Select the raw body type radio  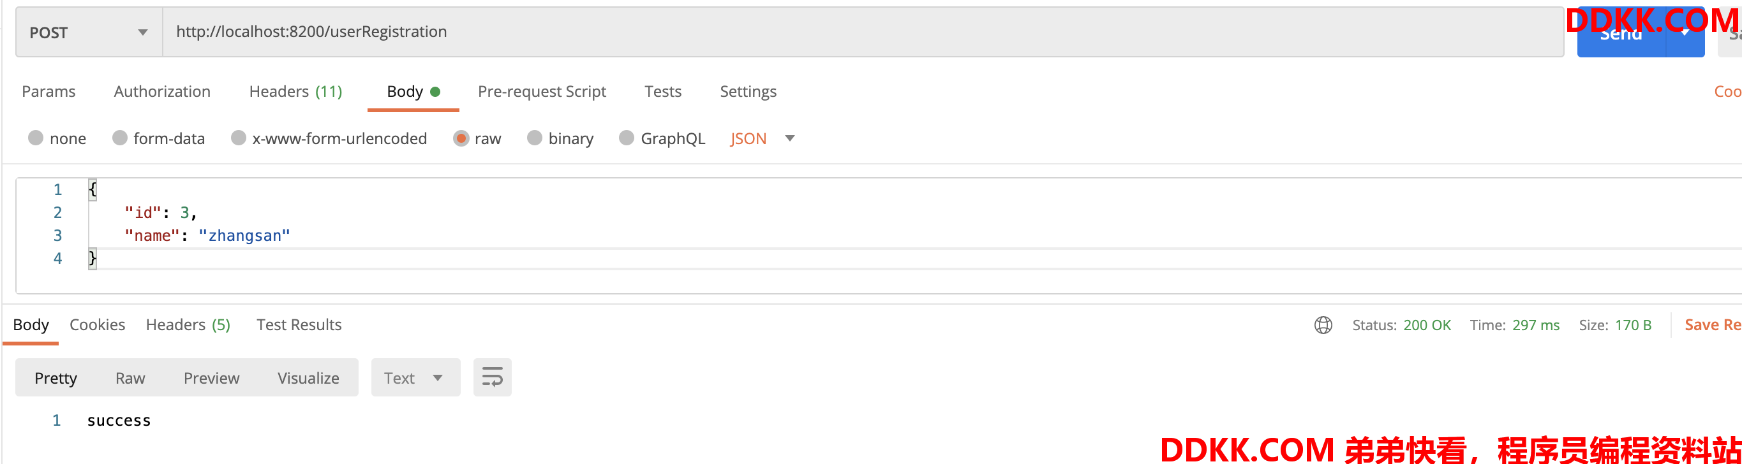coord(461,138)
